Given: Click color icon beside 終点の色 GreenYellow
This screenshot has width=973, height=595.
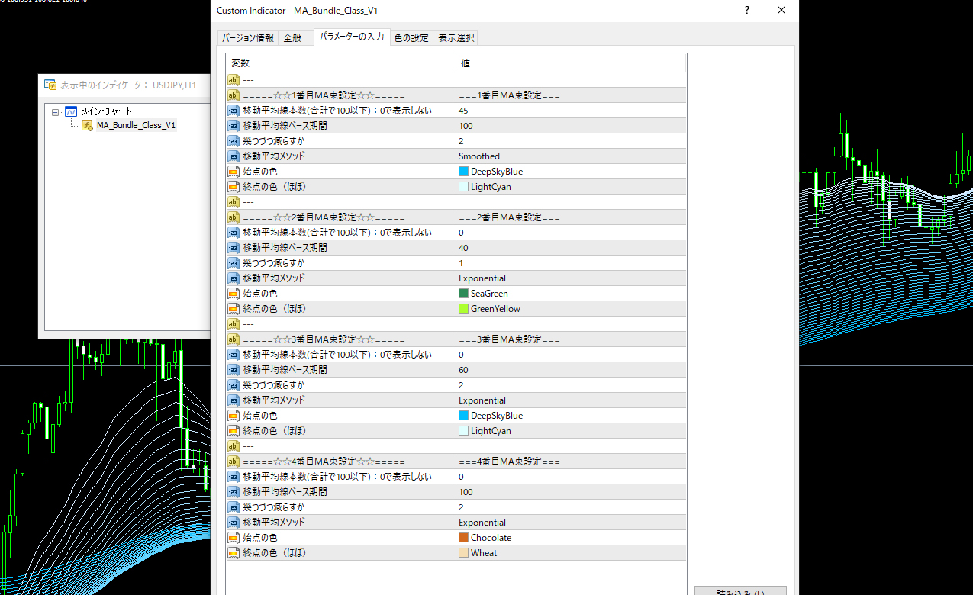Looking at the screenshot, I should [x=234, y=309].
